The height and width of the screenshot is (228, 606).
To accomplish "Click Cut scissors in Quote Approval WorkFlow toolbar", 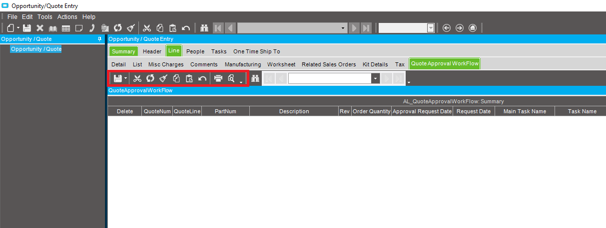I will [x=137, y=78].
